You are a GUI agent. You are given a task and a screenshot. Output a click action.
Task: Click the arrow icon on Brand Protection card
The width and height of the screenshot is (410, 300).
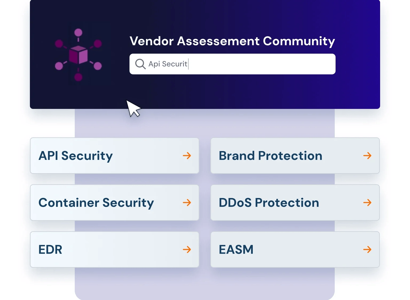point(368,156)
